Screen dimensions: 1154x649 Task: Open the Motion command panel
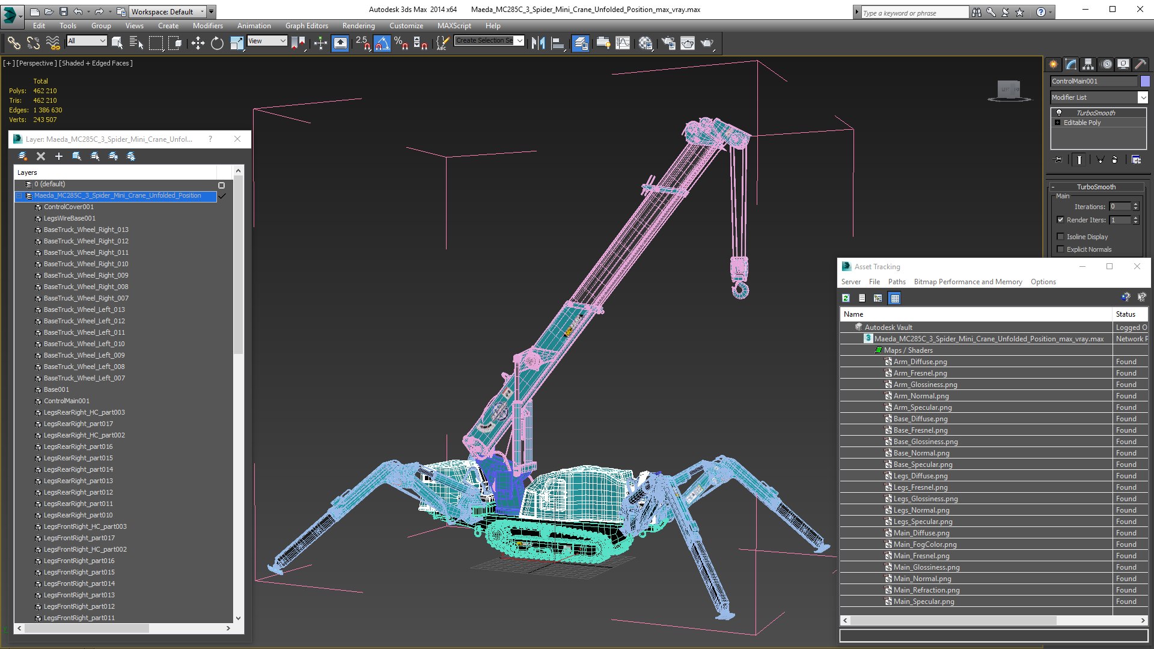[x=1106, y=64]
